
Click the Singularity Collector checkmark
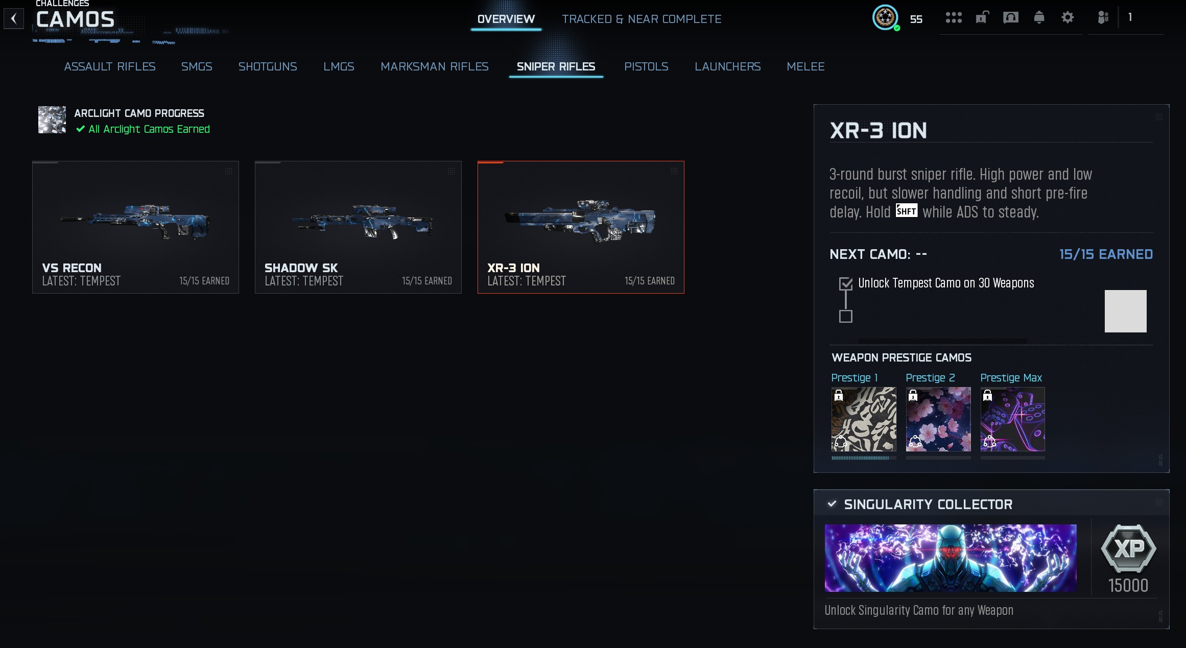pyautogui.click(x=832, y=504)
